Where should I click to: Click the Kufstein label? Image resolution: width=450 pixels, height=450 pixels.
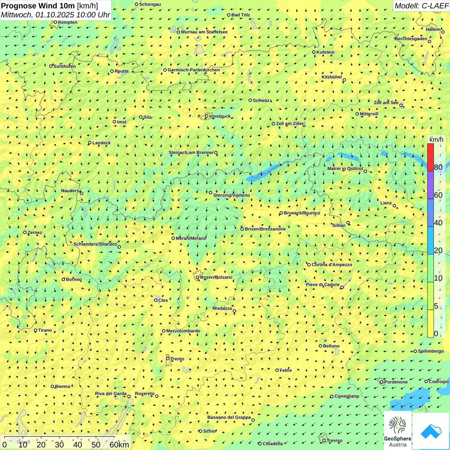pos(325,52)
